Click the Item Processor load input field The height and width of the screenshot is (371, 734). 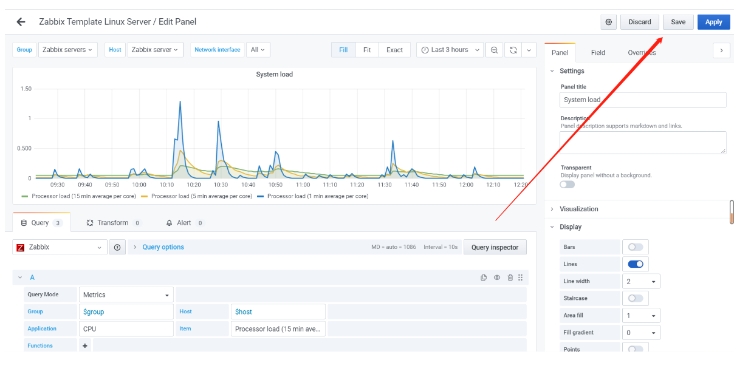278,328
